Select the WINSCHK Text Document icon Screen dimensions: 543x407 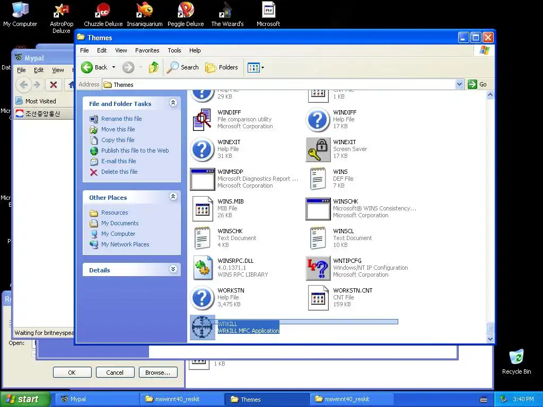(202, 239)
